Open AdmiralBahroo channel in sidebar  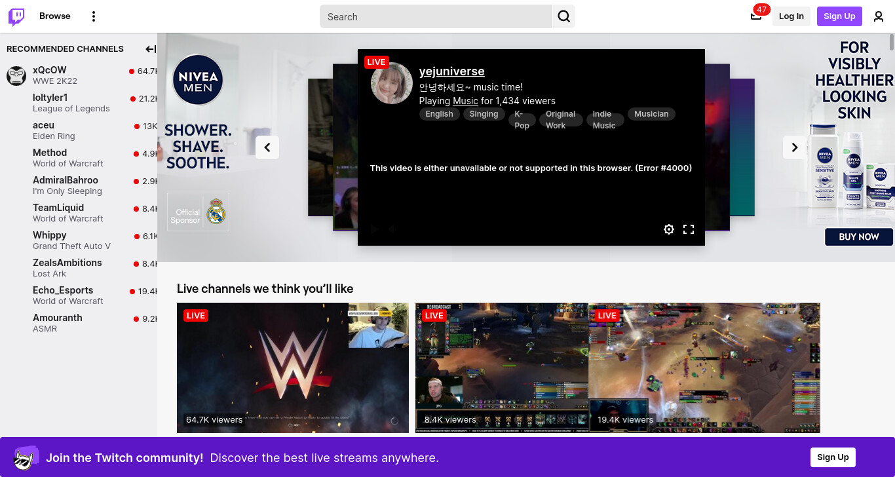[x=79, y=185]
